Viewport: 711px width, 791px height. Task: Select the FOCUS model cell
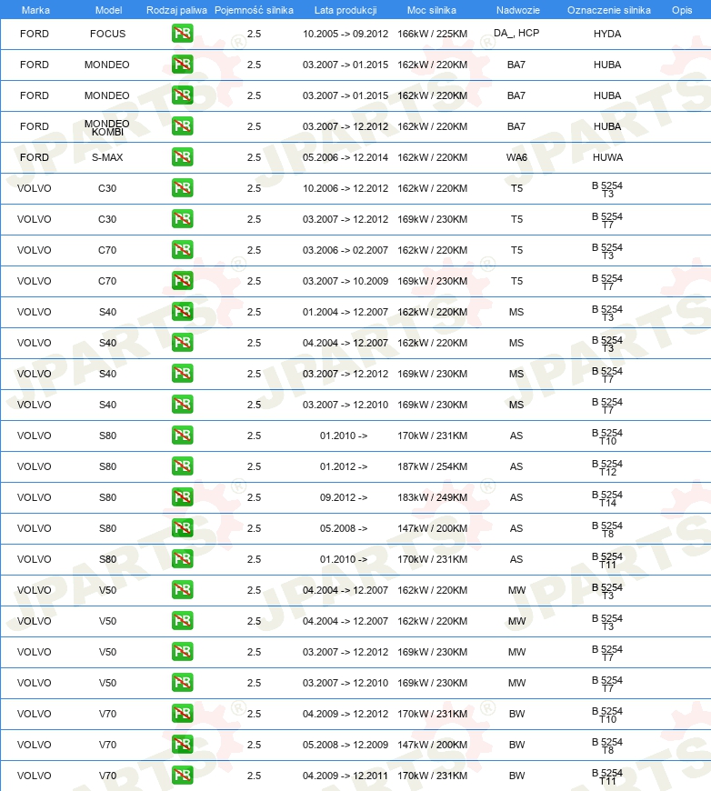(107, 34)
